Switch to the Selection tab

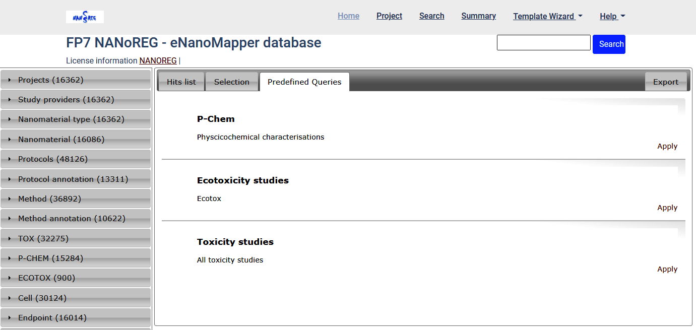[232, 82]
